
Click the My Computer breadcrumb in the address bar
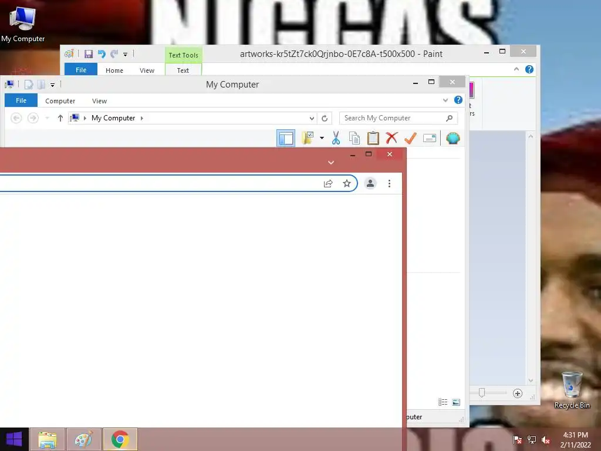[x=113, y=118]
